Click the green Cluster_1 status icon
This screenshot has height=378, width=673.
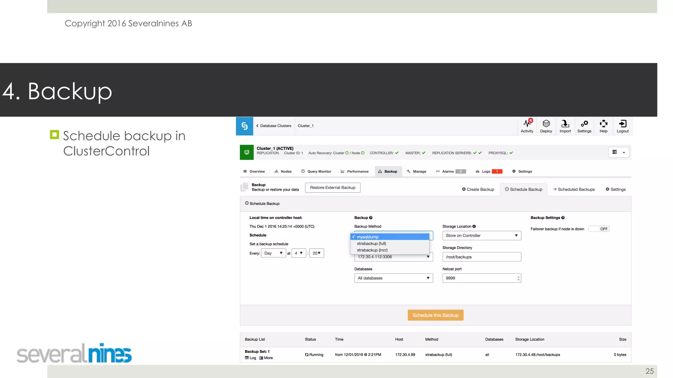[247, 152]
